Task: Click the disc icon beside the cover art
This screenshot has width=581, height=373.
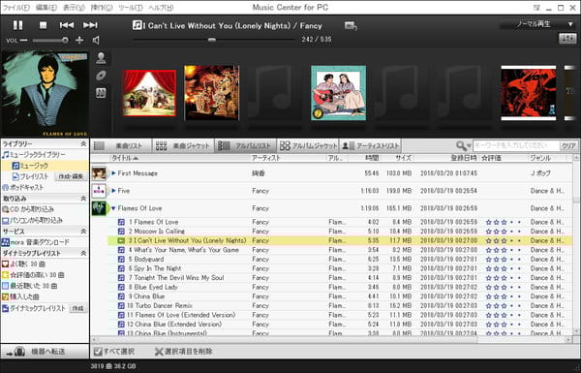Action: pos(101,76)
